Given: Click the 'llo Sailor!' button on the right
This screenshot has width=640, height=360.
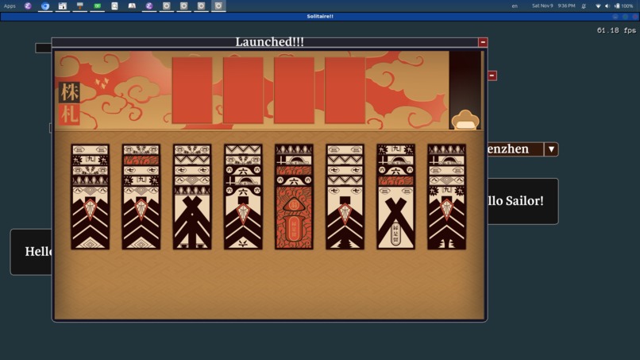Looking at the screenshot, I should click(x=522, y=201).
